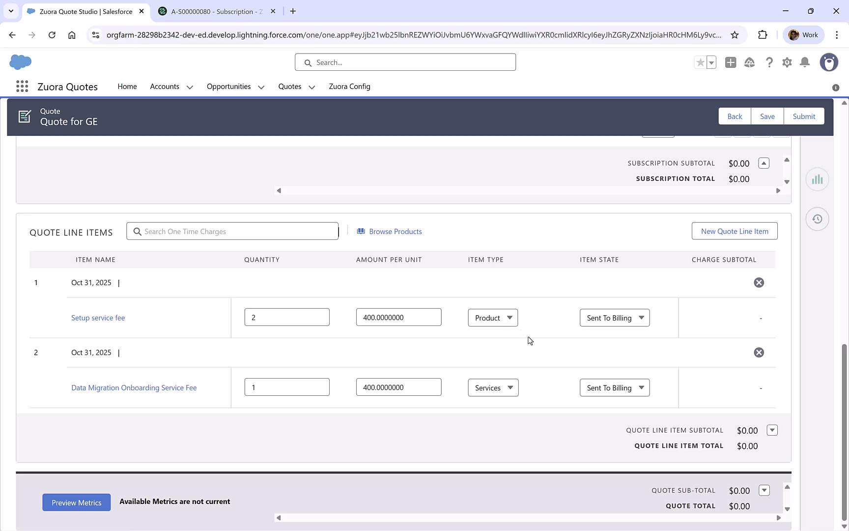Click the New Quote Line Item button
The height and width of the screenshot is (531, 849).
pos(735,231)
